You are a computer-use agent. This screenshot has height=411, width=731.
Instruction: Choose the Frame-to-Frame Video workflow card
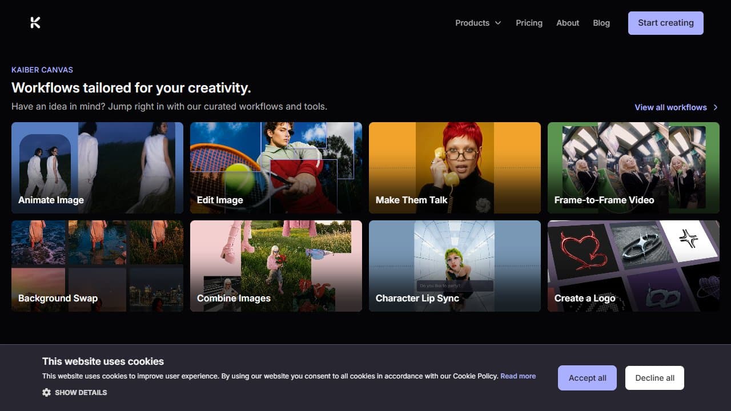(633, 168)
